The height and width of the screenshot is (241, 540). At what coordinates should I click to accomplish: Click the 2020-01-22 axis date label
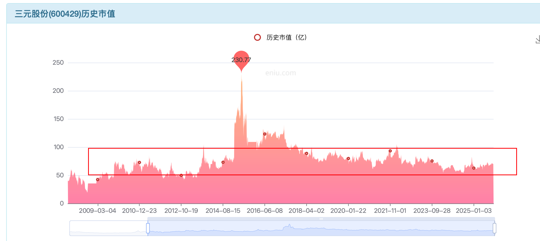pyautogui.click(x=348, y=211)
